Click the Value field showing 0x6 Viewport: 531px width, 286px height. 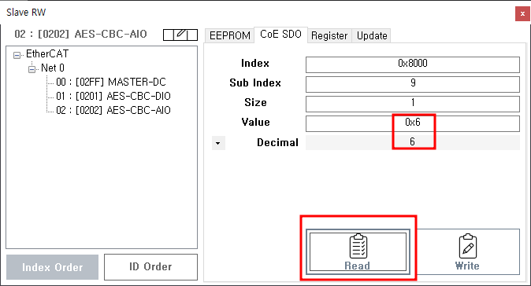point(413,123)
